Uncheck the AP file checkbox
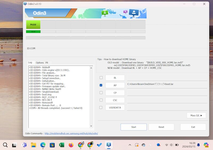This screenshot has width=213, height=150. (x=101, y=85)
